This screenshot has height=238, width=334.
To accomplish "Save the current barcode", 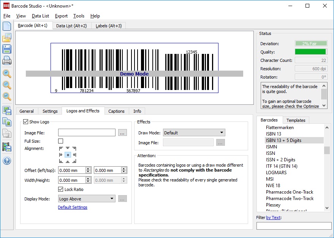I will click(x=6, y=49).
